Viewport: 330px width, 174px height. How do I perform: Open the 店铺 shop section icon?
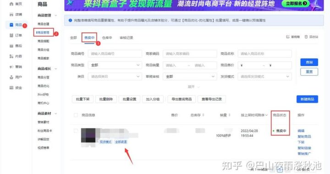(11, 14)
